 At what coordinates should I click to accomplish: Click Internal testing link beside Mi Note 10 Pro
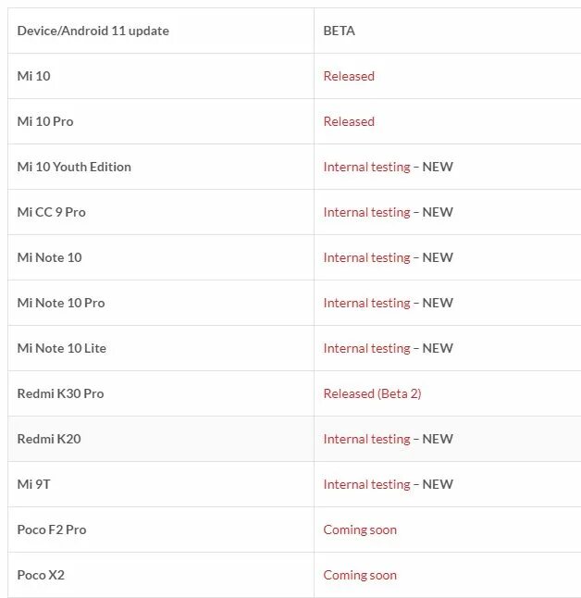(x=366, y=303)
